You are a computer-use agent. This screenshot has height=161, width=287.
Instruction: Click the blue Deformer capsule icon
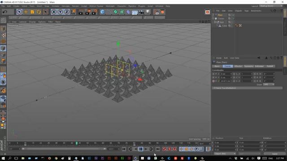[x=128, y=12]
